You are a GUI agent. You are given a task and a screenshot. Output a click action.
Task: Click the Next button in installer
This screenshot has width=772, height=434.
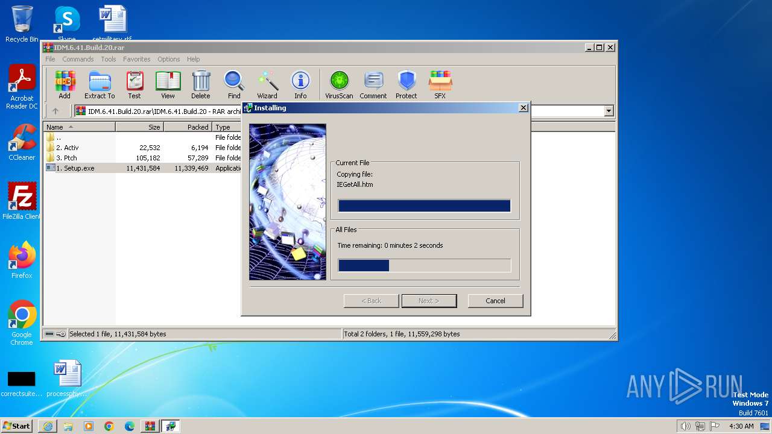tap(429, 301)
